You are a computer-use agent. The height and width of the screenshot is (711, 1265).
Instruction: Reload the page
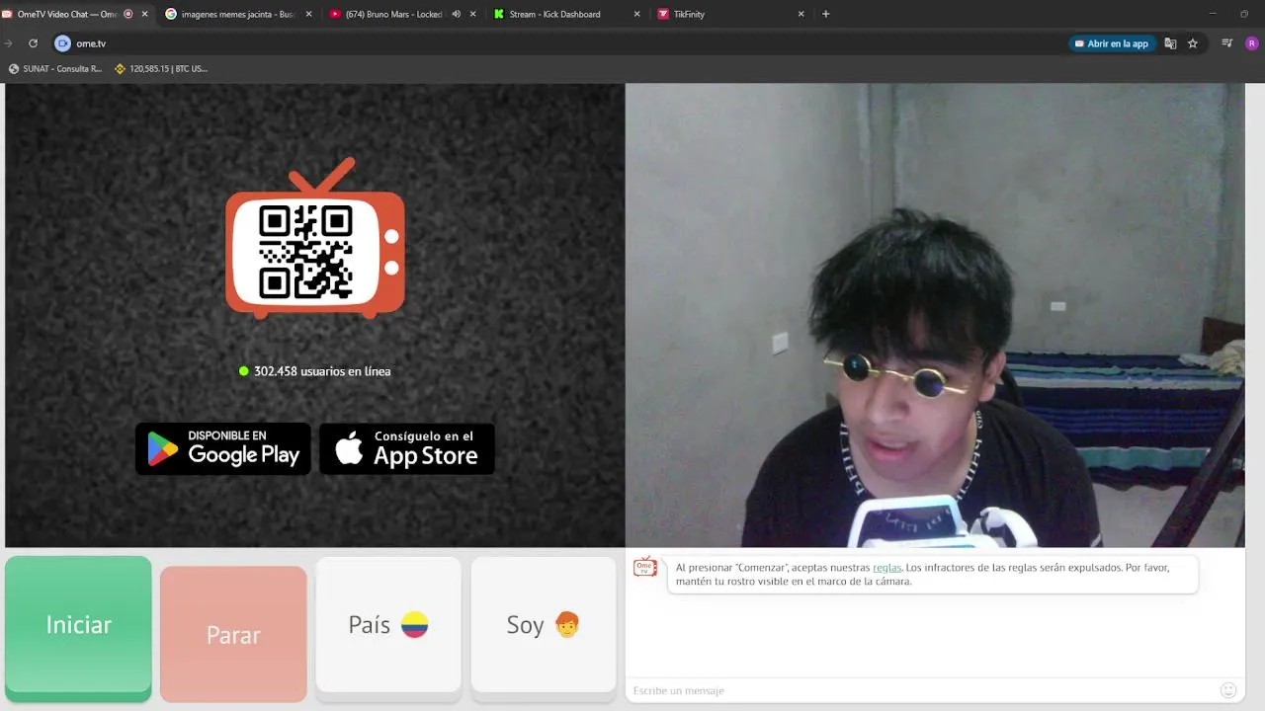tap(33, 43)
